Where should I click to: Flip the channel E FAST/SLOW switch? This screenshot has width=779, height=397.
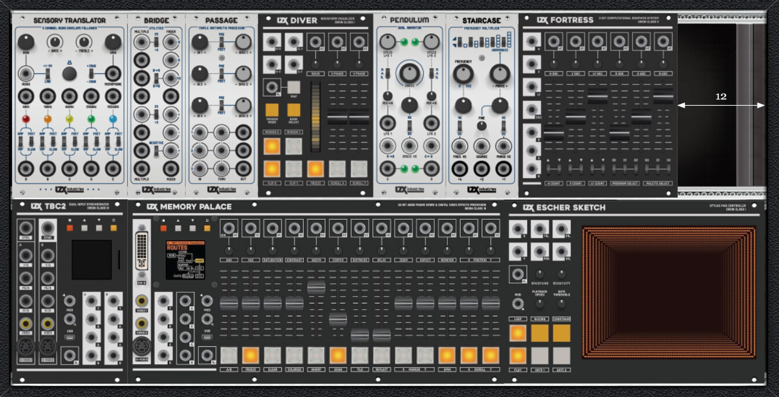click(118, 142)
